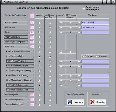Click empty EDV-Nummer field for Kunde
The image size is (116, 112).
coord(95,32)
